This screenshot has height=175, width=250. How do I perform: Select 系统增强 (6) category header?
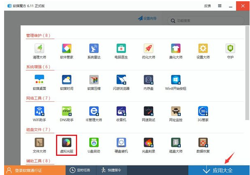38,67
